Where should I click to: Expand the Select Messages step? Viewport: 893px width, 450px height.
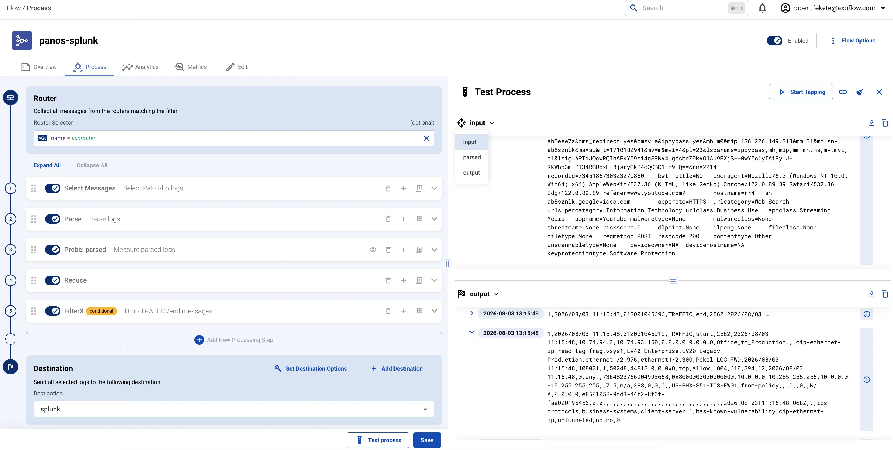[434, 188]
